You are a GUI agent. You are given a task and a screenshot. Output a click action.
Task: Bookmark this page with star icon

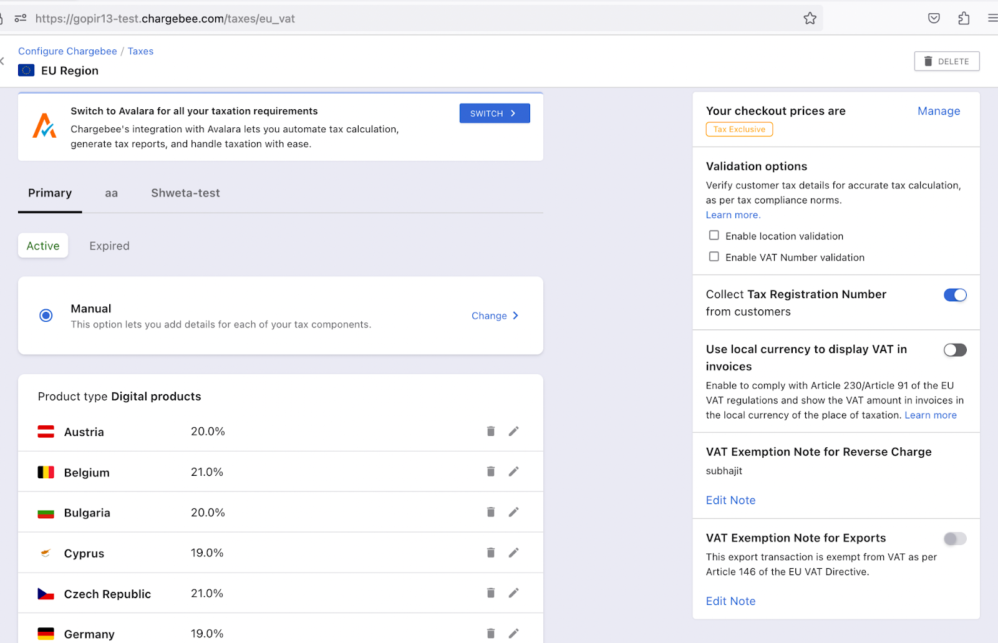coord(810,19)
